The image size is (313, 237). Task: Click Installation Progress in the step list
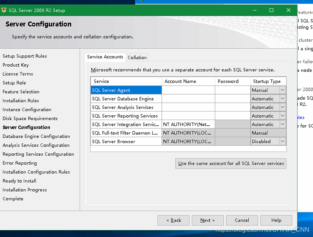[25, 190]
